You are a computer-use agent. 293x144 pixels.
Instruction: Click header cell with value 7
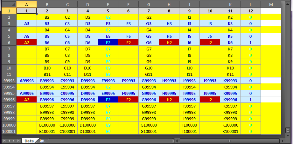pos(149,11)
